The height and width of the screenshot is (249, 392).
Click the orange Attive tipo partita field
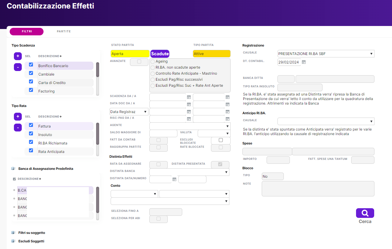[x=212, y=54]
